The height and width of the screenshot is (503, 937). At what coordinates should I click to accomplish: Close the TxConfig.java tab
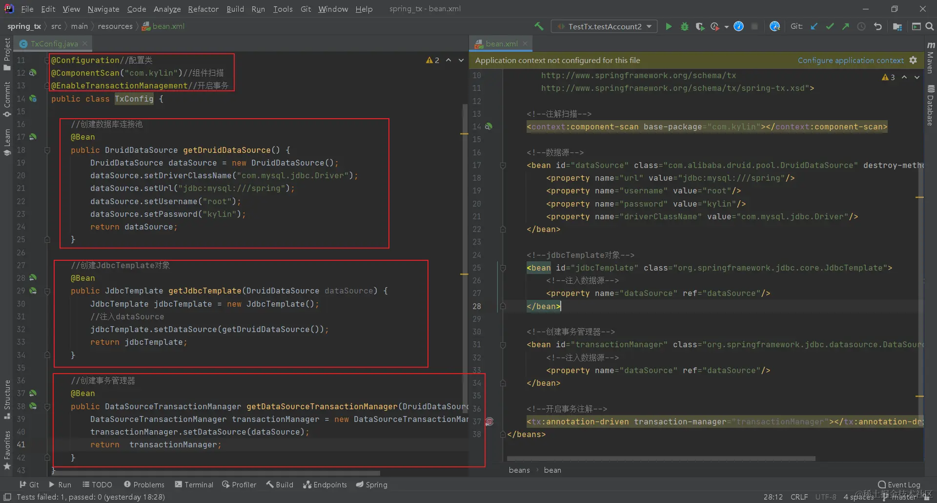pyautogui.click(x=85, y=43)
